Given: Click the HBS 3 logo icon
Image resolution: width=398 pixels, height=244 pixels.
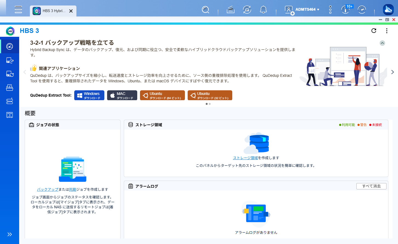Looking at the screenshot, I should tap(10, 31).
